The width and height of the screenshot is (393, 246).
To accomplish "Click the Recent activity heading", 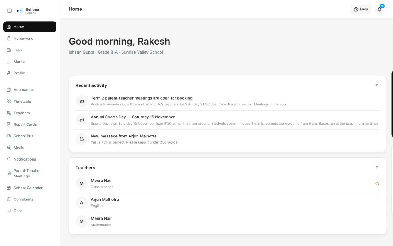I will click(x=91, y=85).
